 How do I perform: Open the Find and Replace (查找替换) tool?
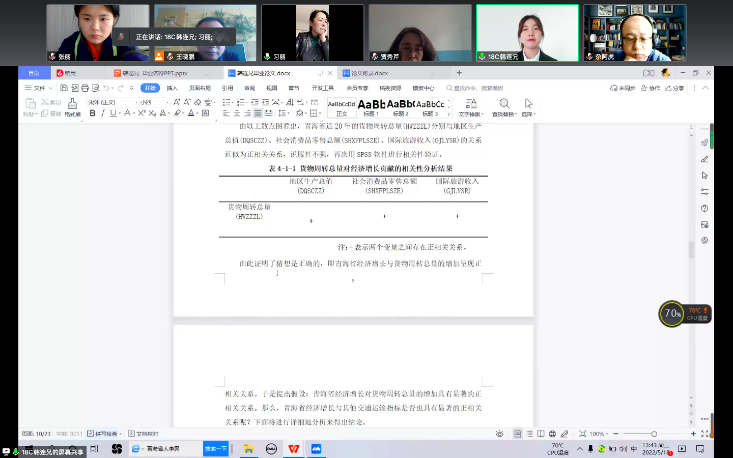coord(504,107)
